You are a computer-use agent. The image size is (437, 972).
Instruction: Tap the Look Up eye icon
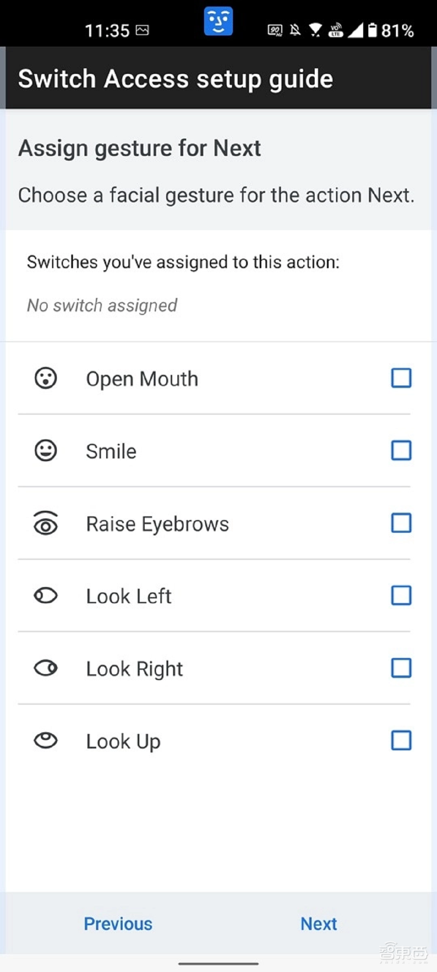point(46,741)
